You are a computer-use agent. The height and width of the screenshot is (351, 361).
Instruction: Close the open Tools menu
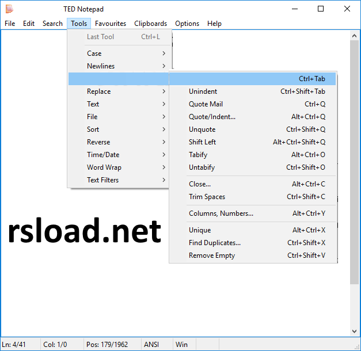click(79, 24)
